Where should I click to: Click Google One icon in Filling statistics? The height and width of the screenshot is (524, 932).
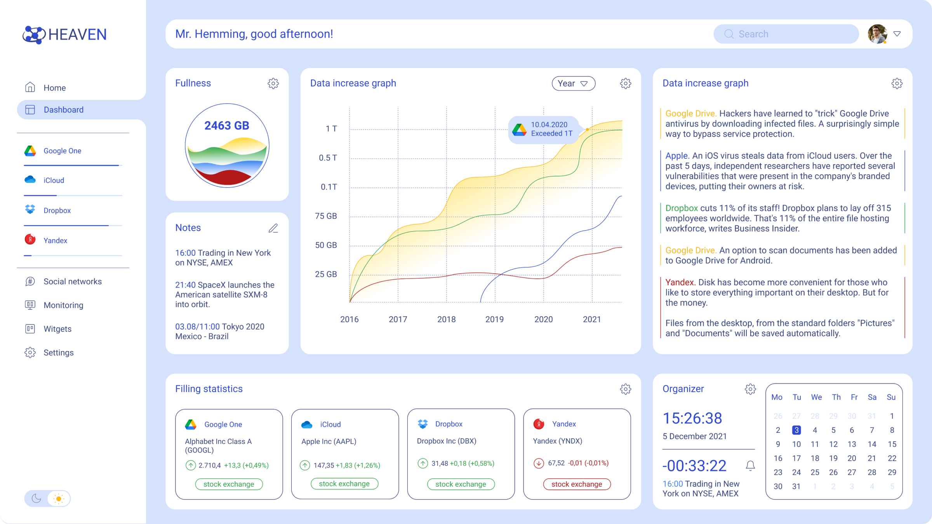pyautogui.click(x=191, y=424)
